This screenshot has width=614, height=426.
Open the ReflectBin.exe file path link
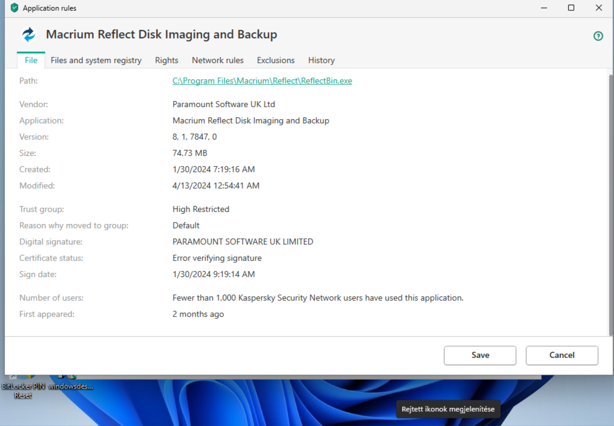[x=262, y=81]
